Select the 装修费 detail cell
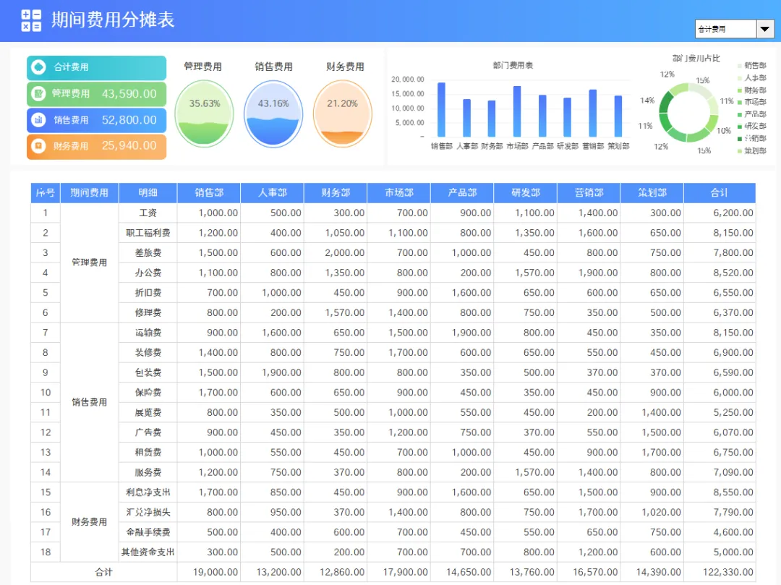Image resolution: width=781 pixels, height=585 pixels. 148,352
